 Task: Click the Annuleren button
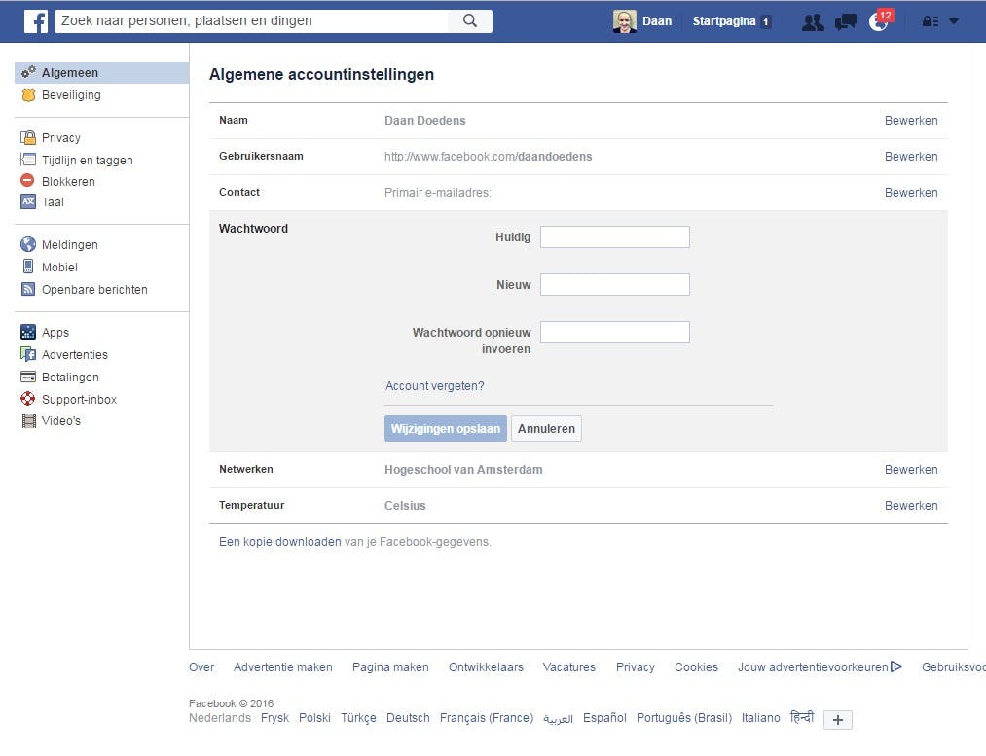coord(546,428)
